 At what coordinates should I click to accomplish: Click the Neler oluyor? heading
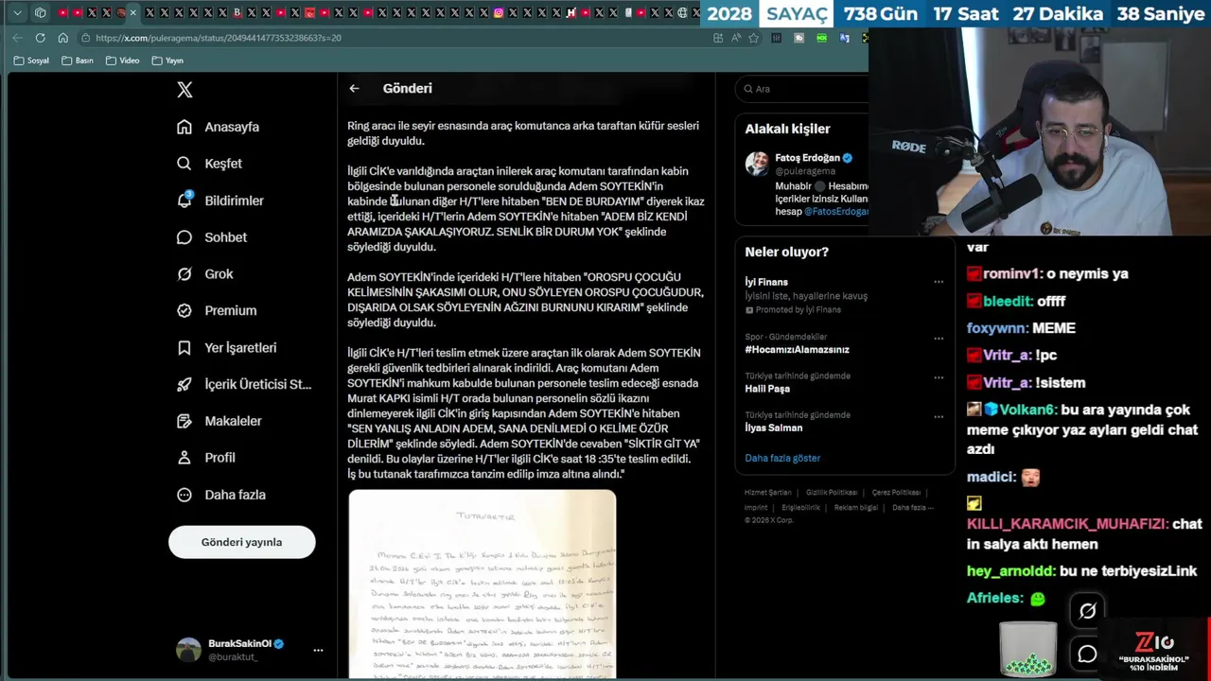coord(786,252)
